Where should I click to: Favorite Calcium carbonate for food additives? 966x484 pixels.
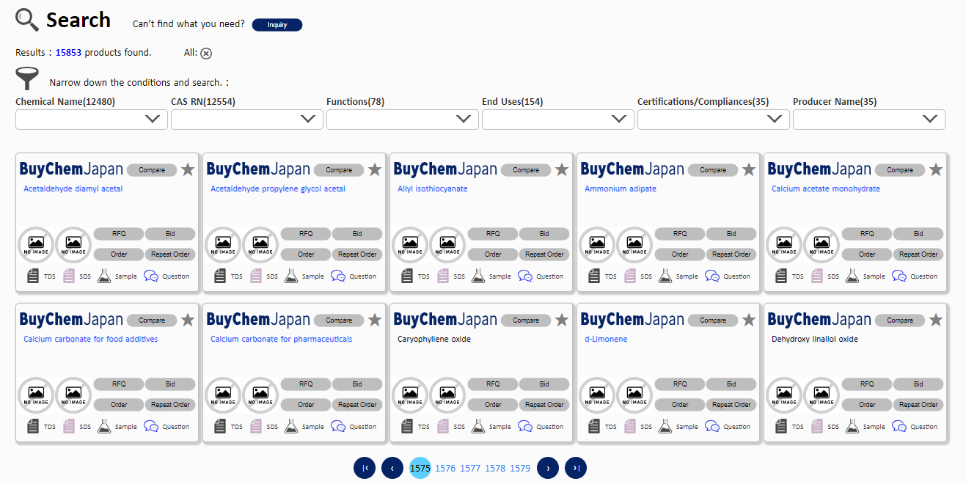click(188, 320)
